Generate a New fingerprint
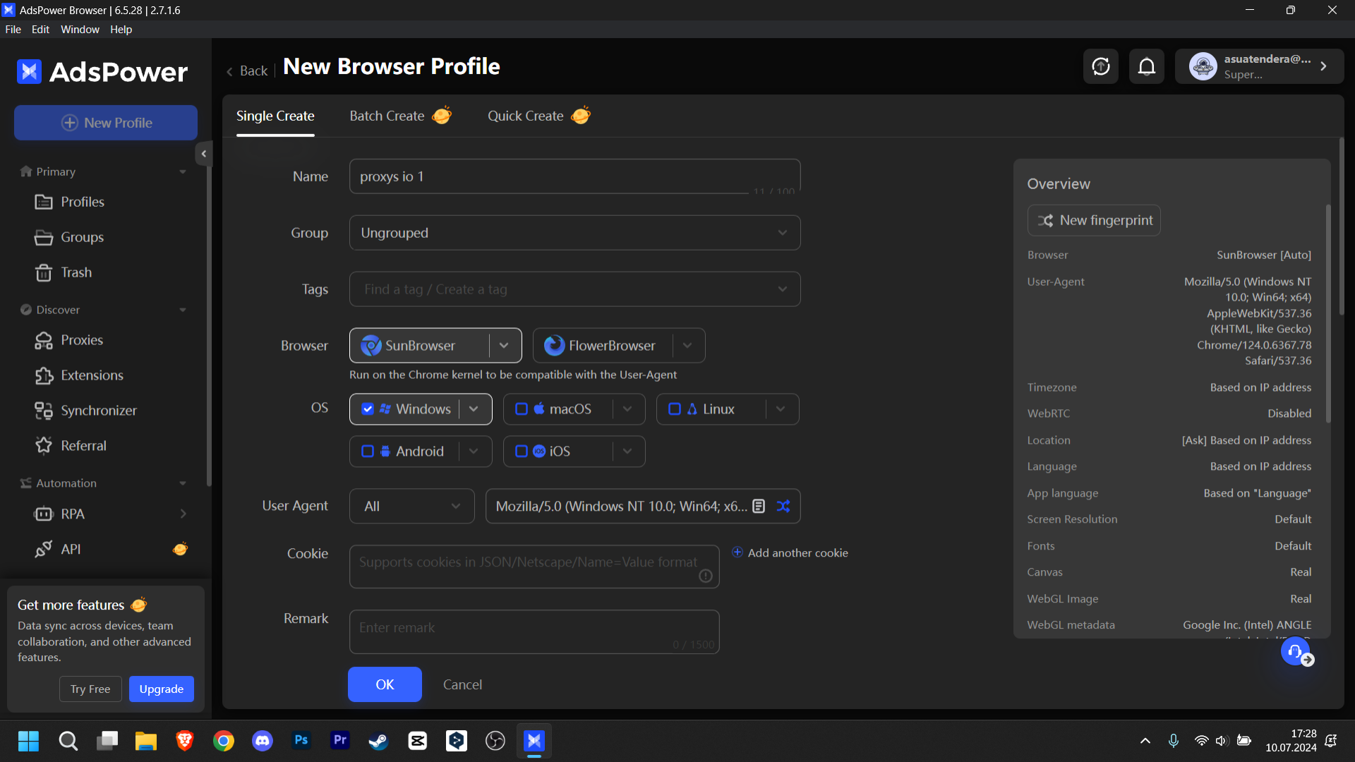This screenshot has height=762, width=1355. click(1094, 220)
